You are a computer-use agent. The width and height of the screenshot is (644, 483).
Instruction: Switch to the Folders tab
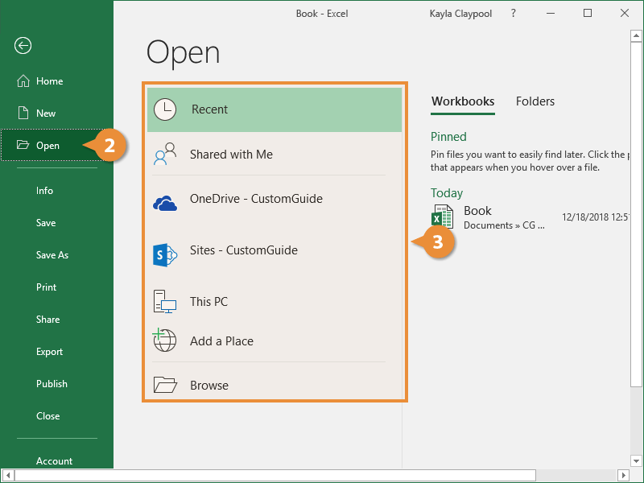pyautogui.click(x=535, y=101)
